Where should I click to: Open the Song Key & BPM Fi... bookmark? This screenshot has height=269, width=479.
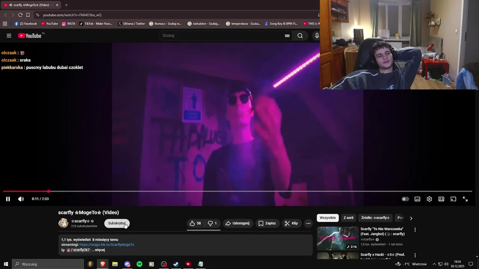[x=281, y=24]
